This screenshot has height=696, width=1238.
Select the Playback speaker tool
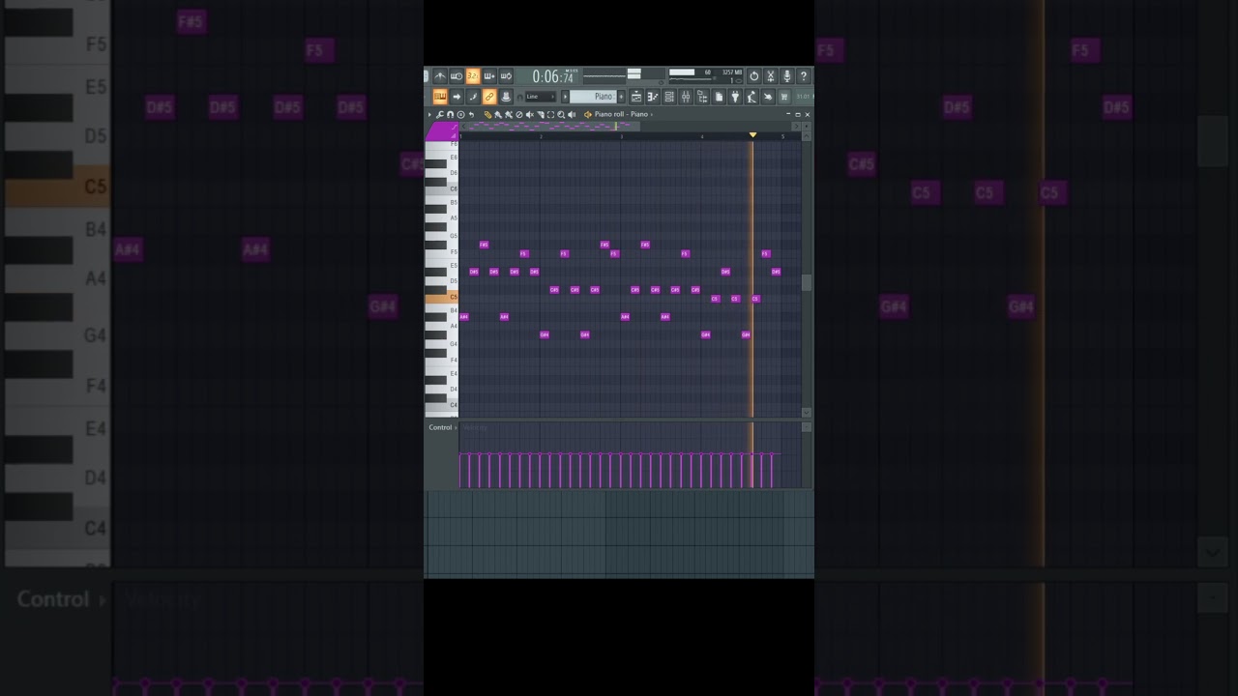pos(572,114)
